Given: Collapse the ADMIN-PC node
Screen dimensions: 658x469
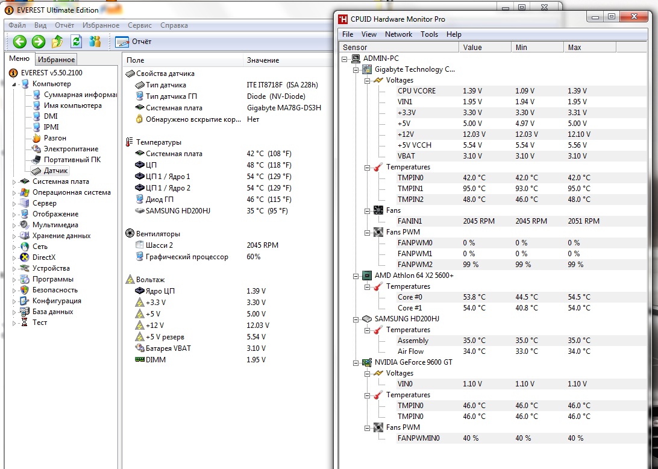Looking at the screenshot, I should point(345,59).
